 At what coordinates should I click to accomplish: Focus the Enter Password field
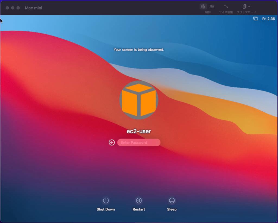coord(139,143)
